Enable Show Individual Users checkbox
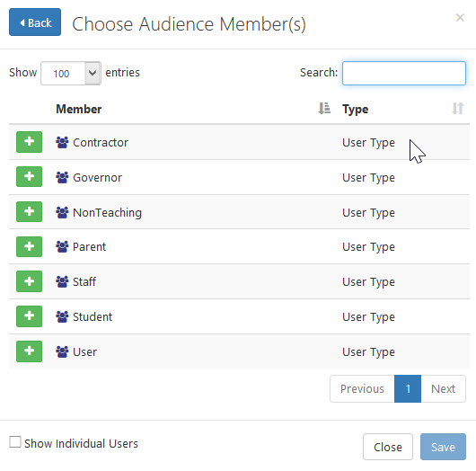The image size is (476, 471). (15, 442)
